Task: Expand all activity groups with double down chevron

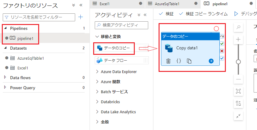Action: pos(139,15)
